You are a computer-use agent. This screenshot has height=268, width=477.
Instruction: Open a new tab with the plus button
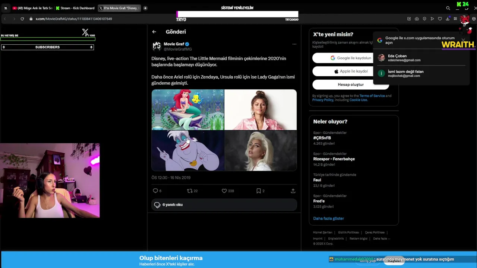(x=145, y=8)
